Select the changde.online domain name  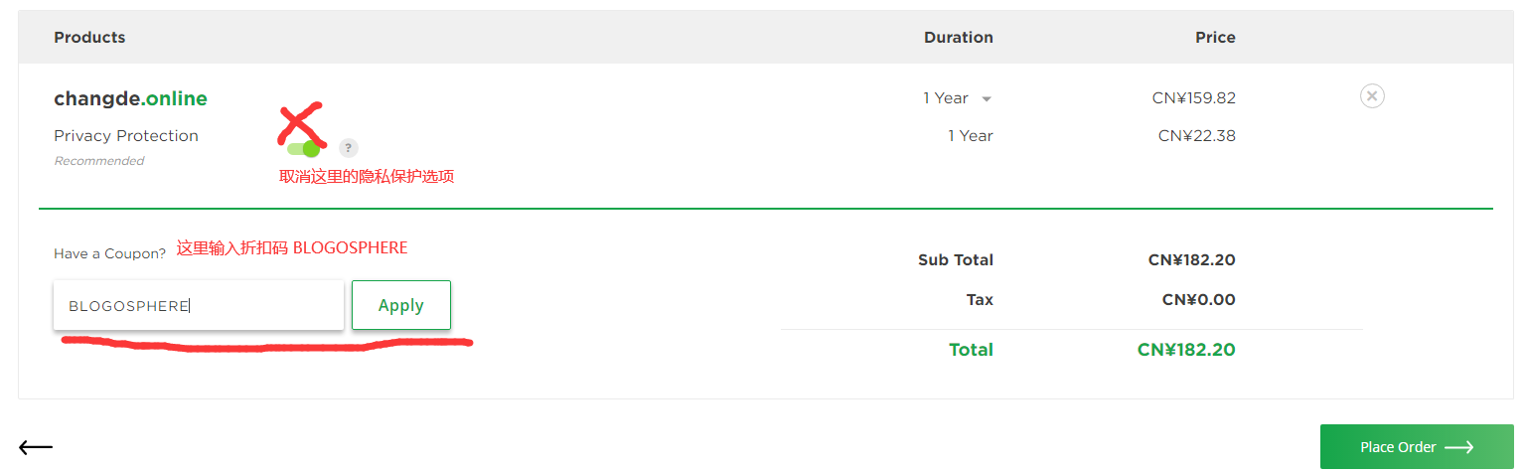pos(130,98)
